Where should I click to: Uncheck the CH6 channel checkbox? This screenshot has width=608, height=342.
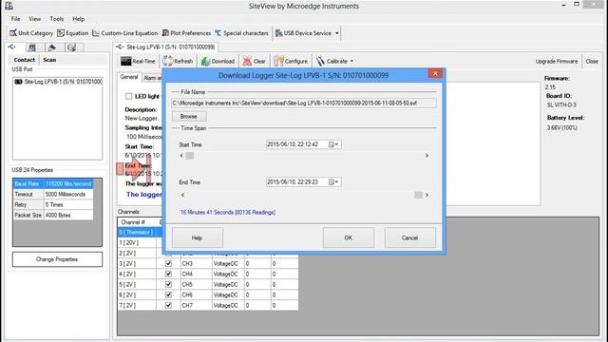pos(168,295)
